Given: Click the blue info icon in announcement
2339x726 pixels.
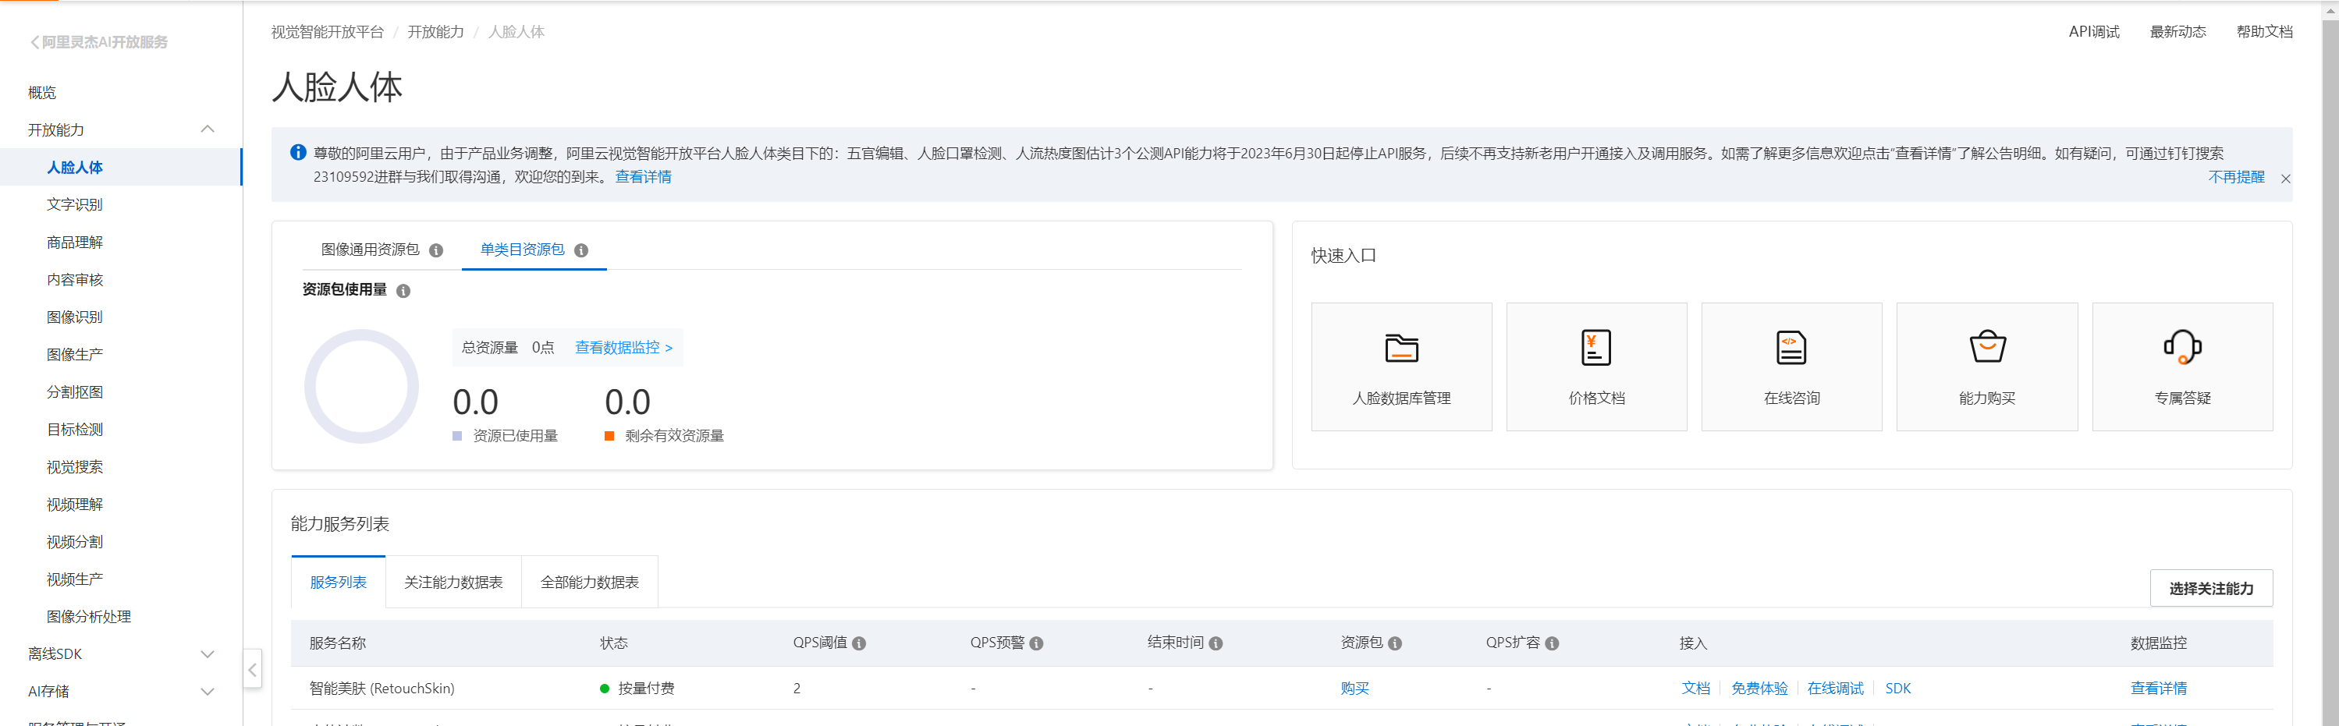Looking at the screenshot, I should pos(298,153).
